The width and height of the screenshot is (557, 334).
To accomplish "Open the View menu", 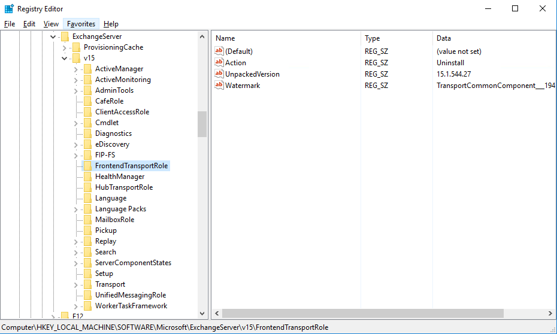I will tap(51, 24).
